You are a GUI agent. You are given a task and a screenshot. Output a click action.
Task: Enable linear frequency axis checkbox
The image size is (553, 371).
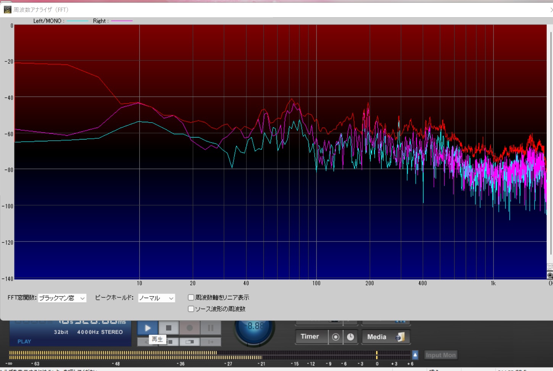point(191,297)
